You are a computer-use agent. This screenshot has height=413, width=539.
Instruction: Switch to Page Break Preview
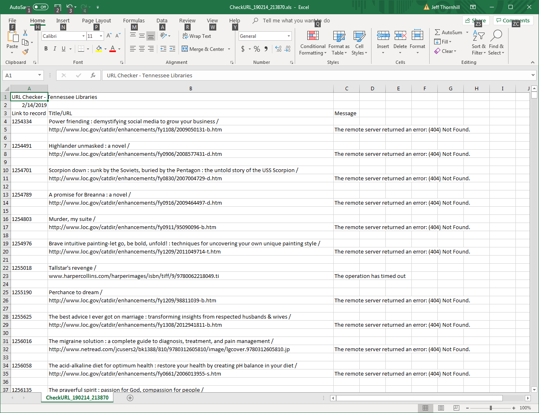tap(456, 408)
